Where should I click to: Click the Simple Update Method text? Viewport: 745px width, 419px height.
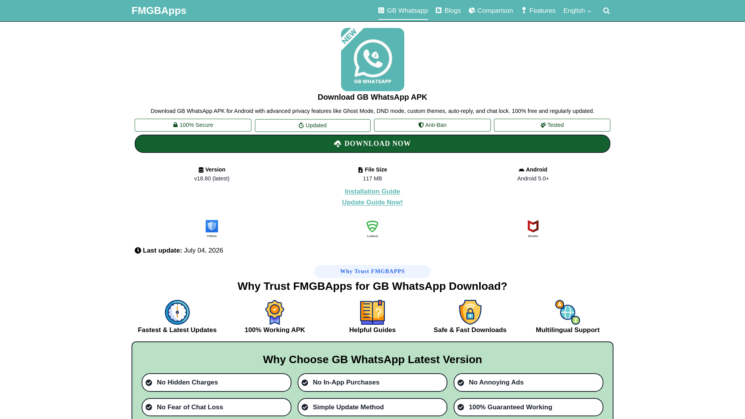[x=348, y=407]
